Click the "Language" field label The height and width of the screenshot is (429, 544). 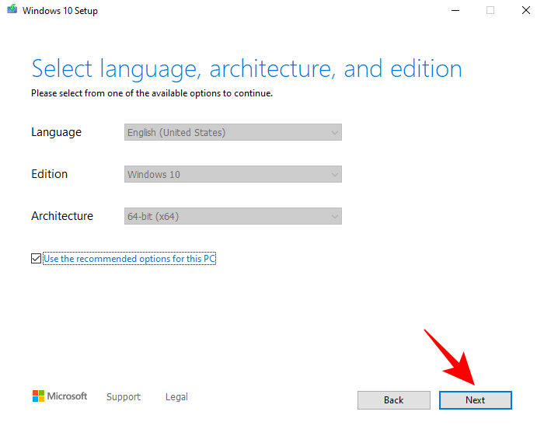(x=56, y=133)
